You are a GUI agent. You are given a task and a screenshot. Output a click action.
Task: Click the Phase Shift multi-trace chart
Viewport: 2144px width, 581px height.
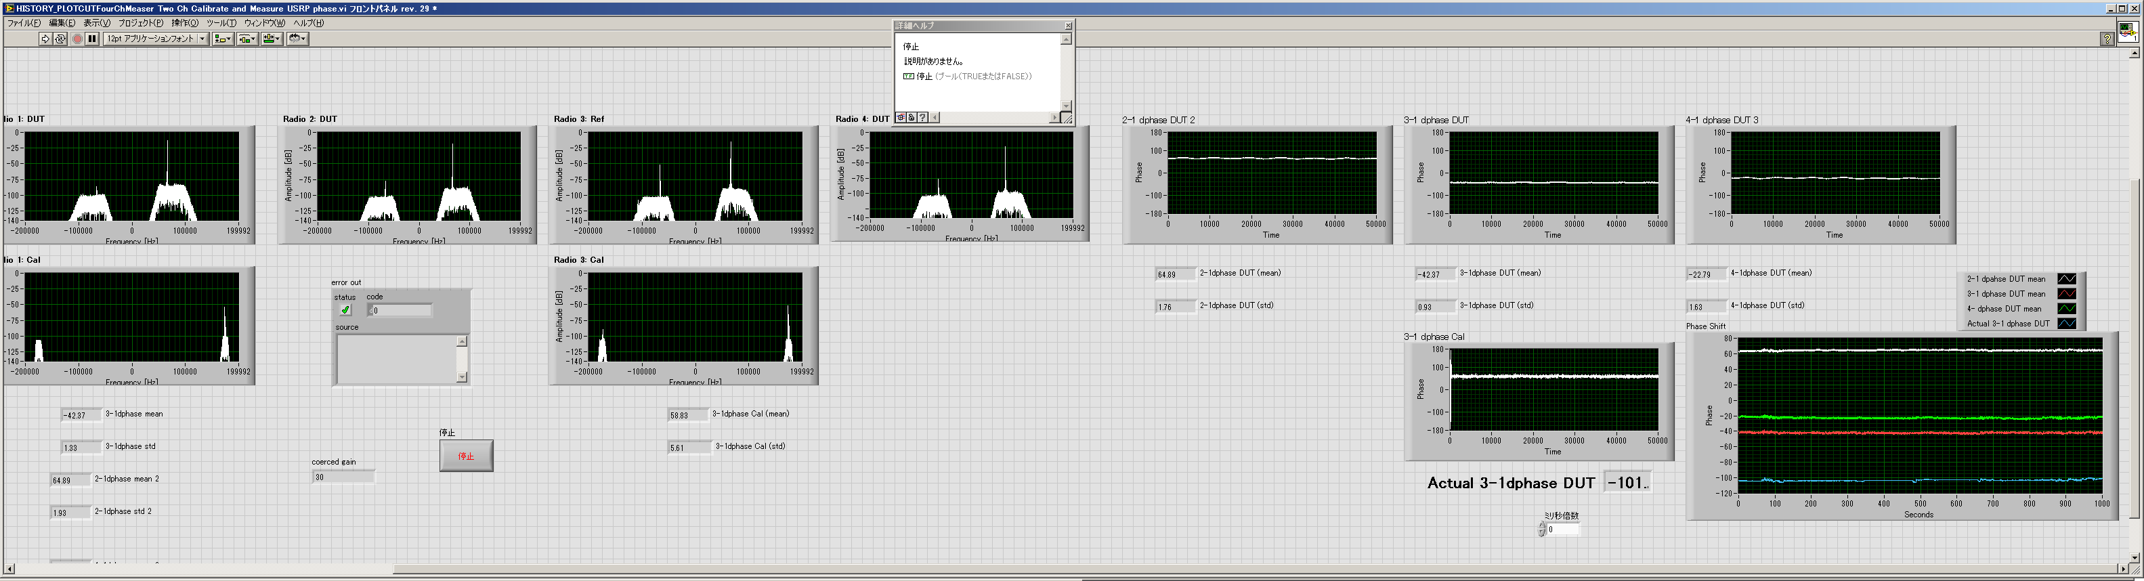[1919, 415]
